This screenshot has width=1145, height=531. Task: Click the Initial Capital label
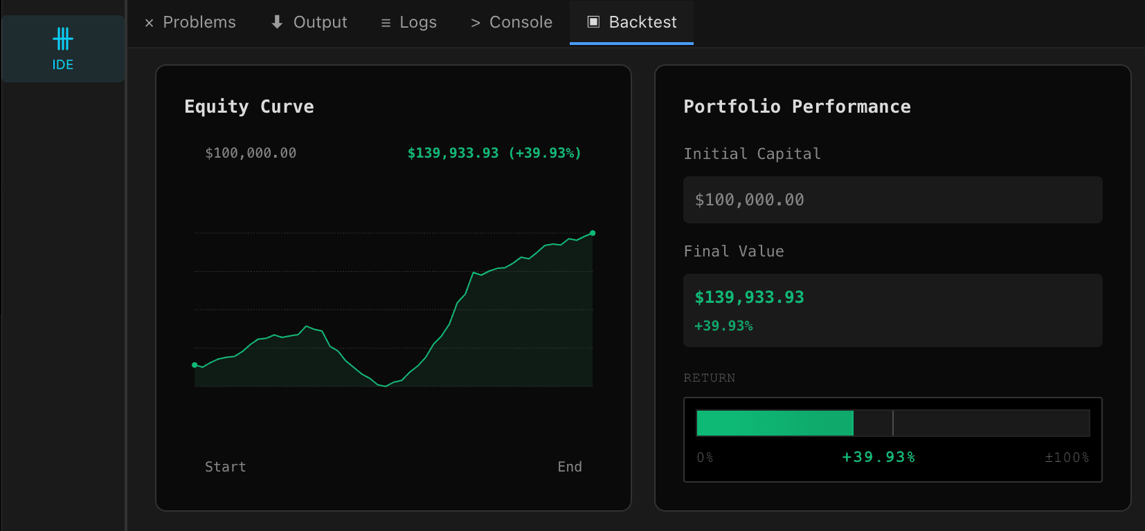pos(752,154)
